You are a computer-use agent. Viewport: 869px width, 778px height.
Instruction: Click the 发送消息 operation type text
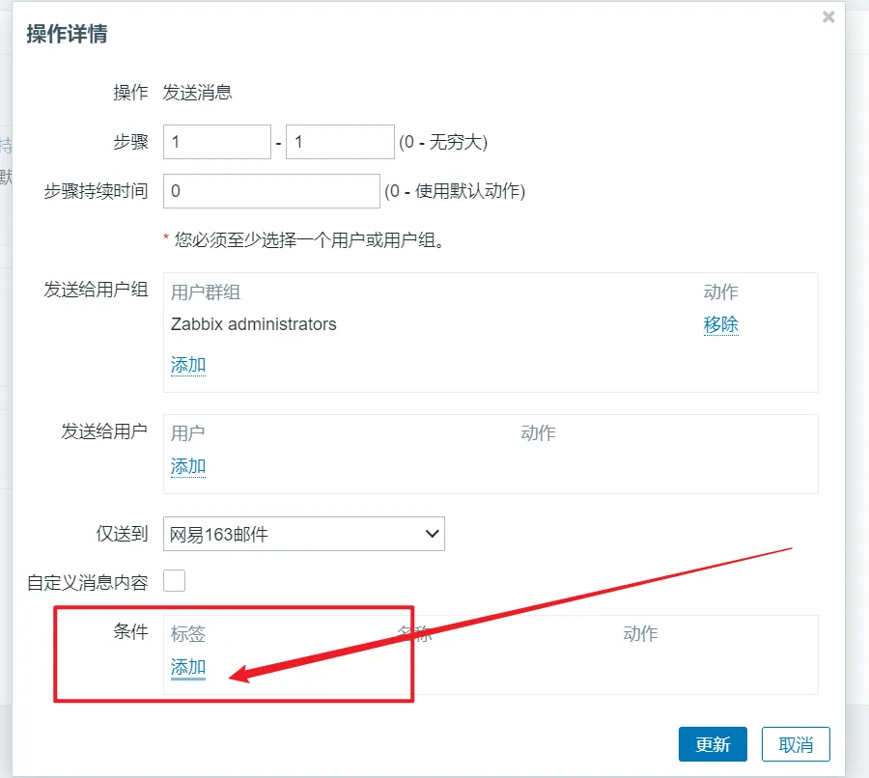click(198, 93)
